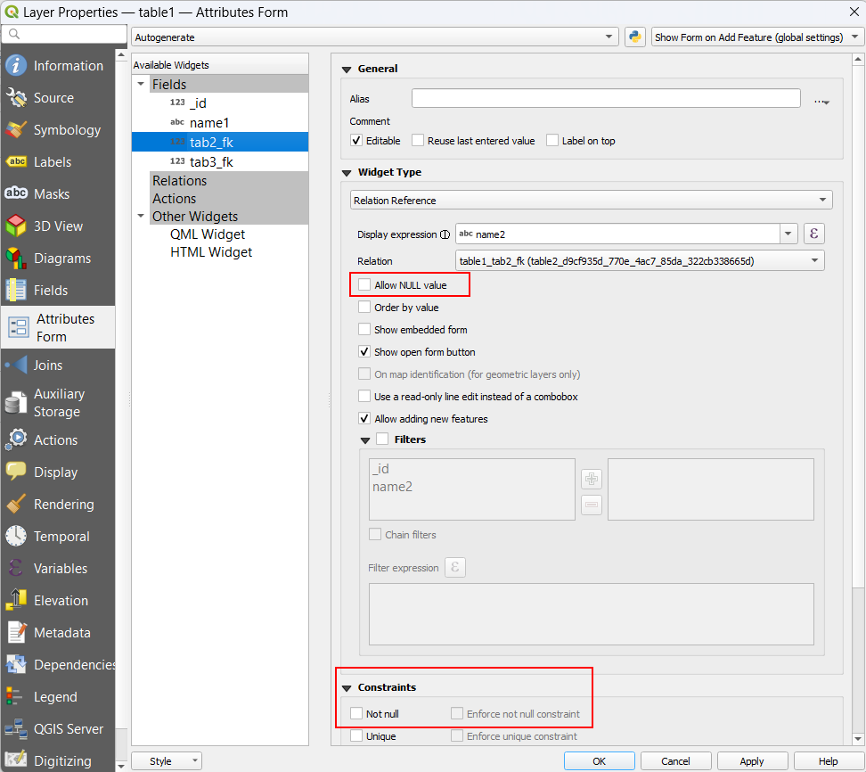Open the Rendering panel icon

click(57, 504)
